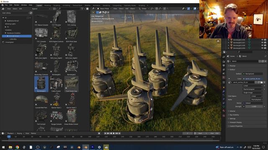Screen dimensions: 268x150
Task: Open the World properties tab icon
Action: [x=224, y=77]
